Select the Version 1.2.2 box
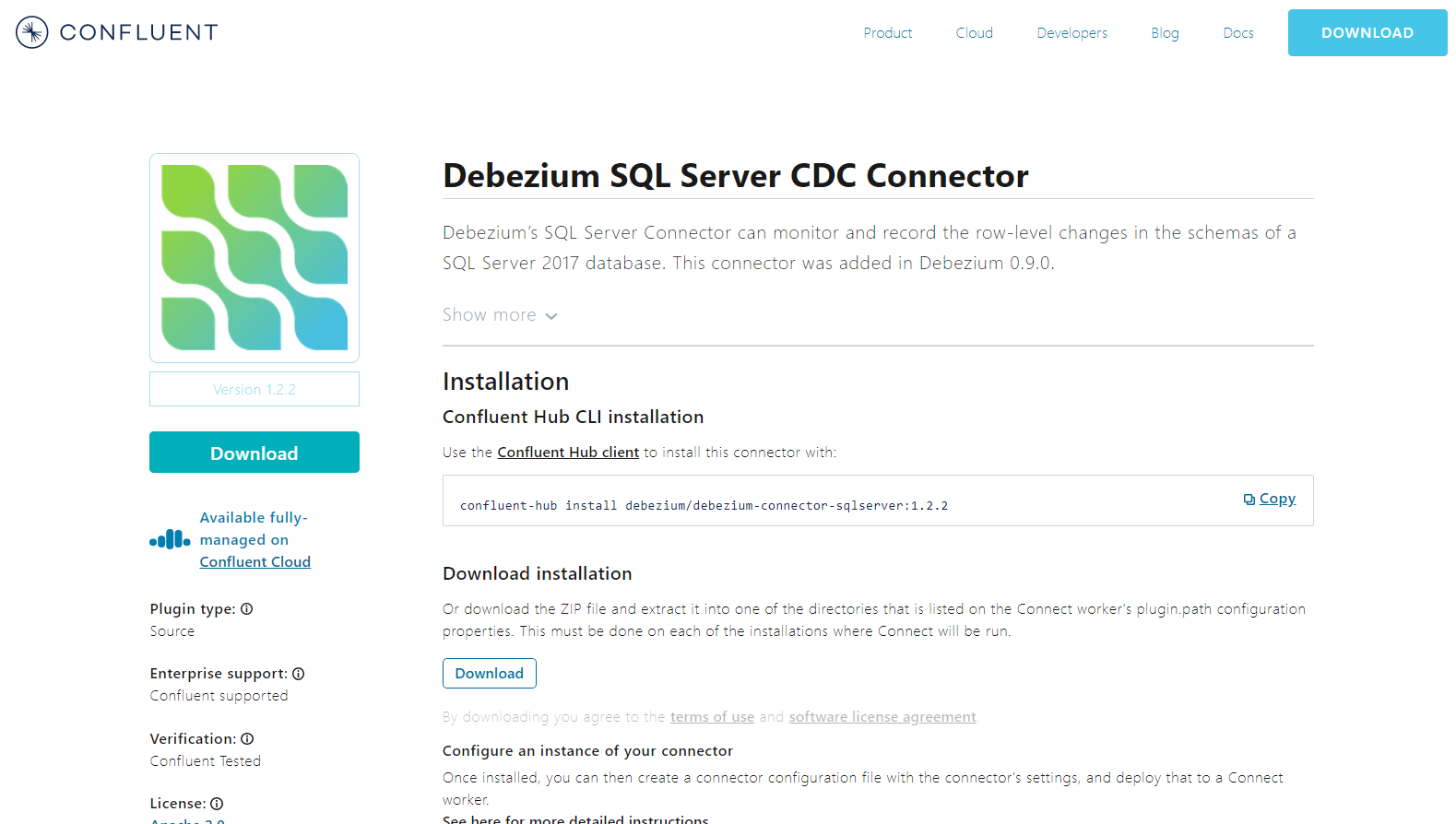The width and height of the screenshot is (1456, 824). click(x=255, y=389)
